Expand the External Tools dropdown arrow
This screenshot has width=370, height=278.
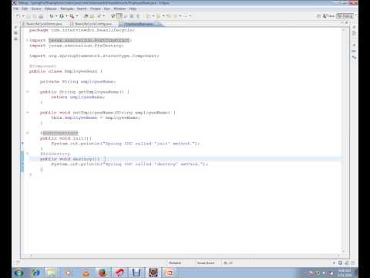77,16
